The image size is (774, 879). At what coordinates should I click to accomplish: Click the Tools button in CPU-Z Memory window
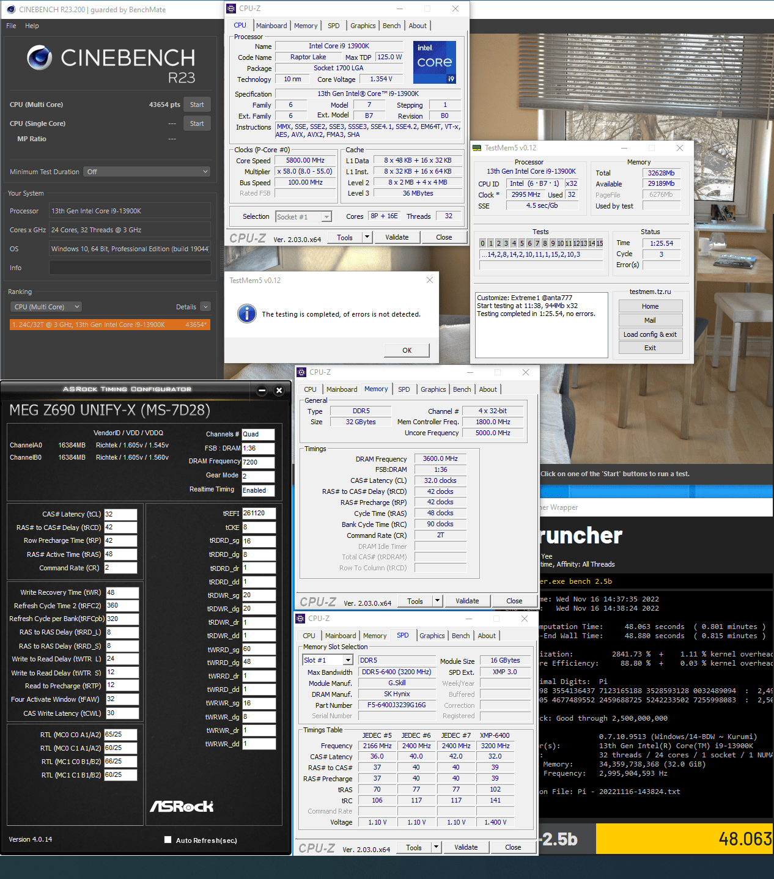[x=415, y=601]
